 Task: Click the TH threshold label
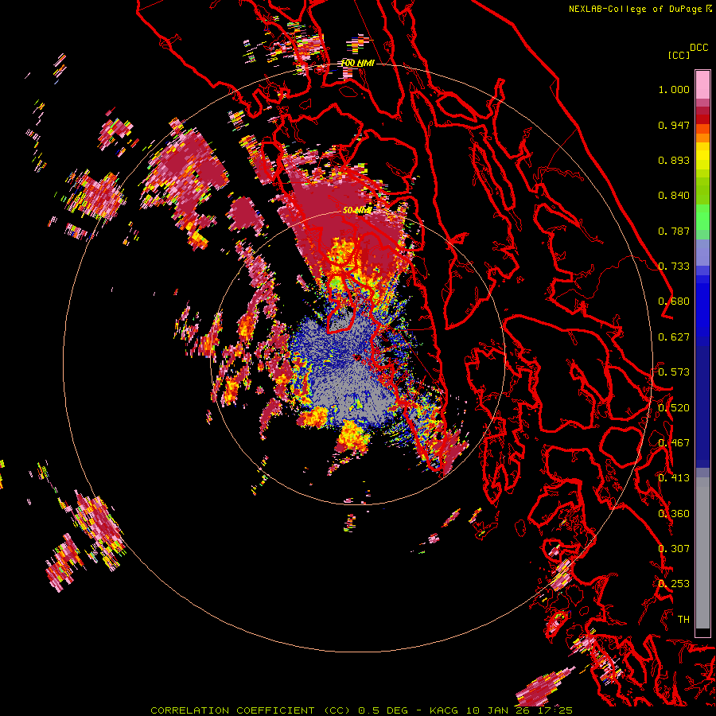tap(683, 620)
